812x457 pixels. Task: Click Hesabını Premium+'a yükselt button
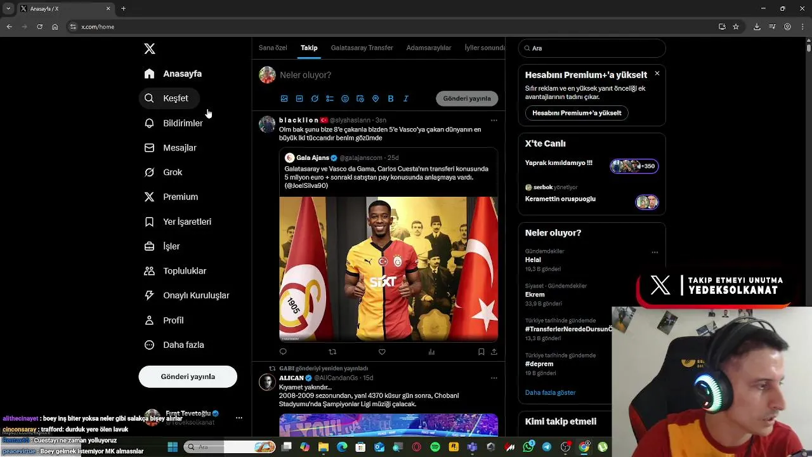(x=577, y=113)
